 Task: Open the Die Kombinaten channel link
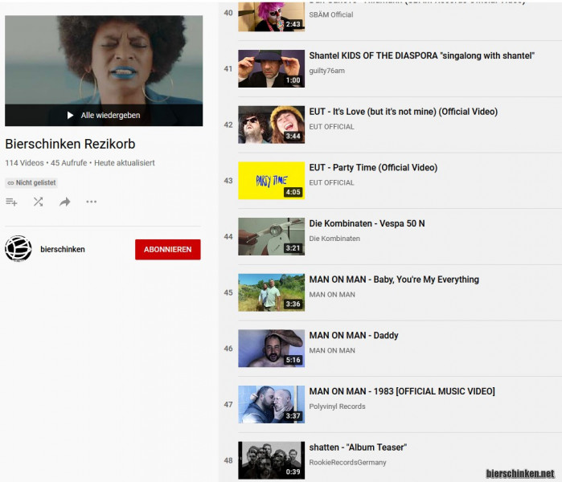click(x=334, y=239)
